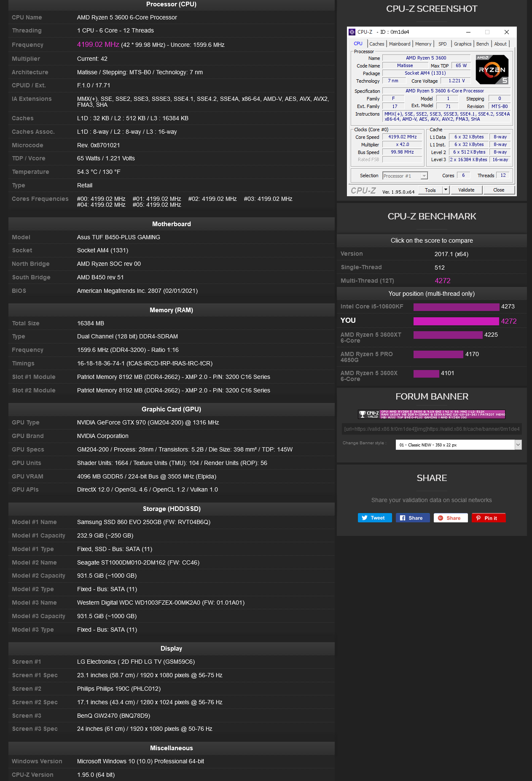This screenshot has height=781, width=532.
Task: Expand the Processor #1 selection combo box
Action: tap(405, 176)
